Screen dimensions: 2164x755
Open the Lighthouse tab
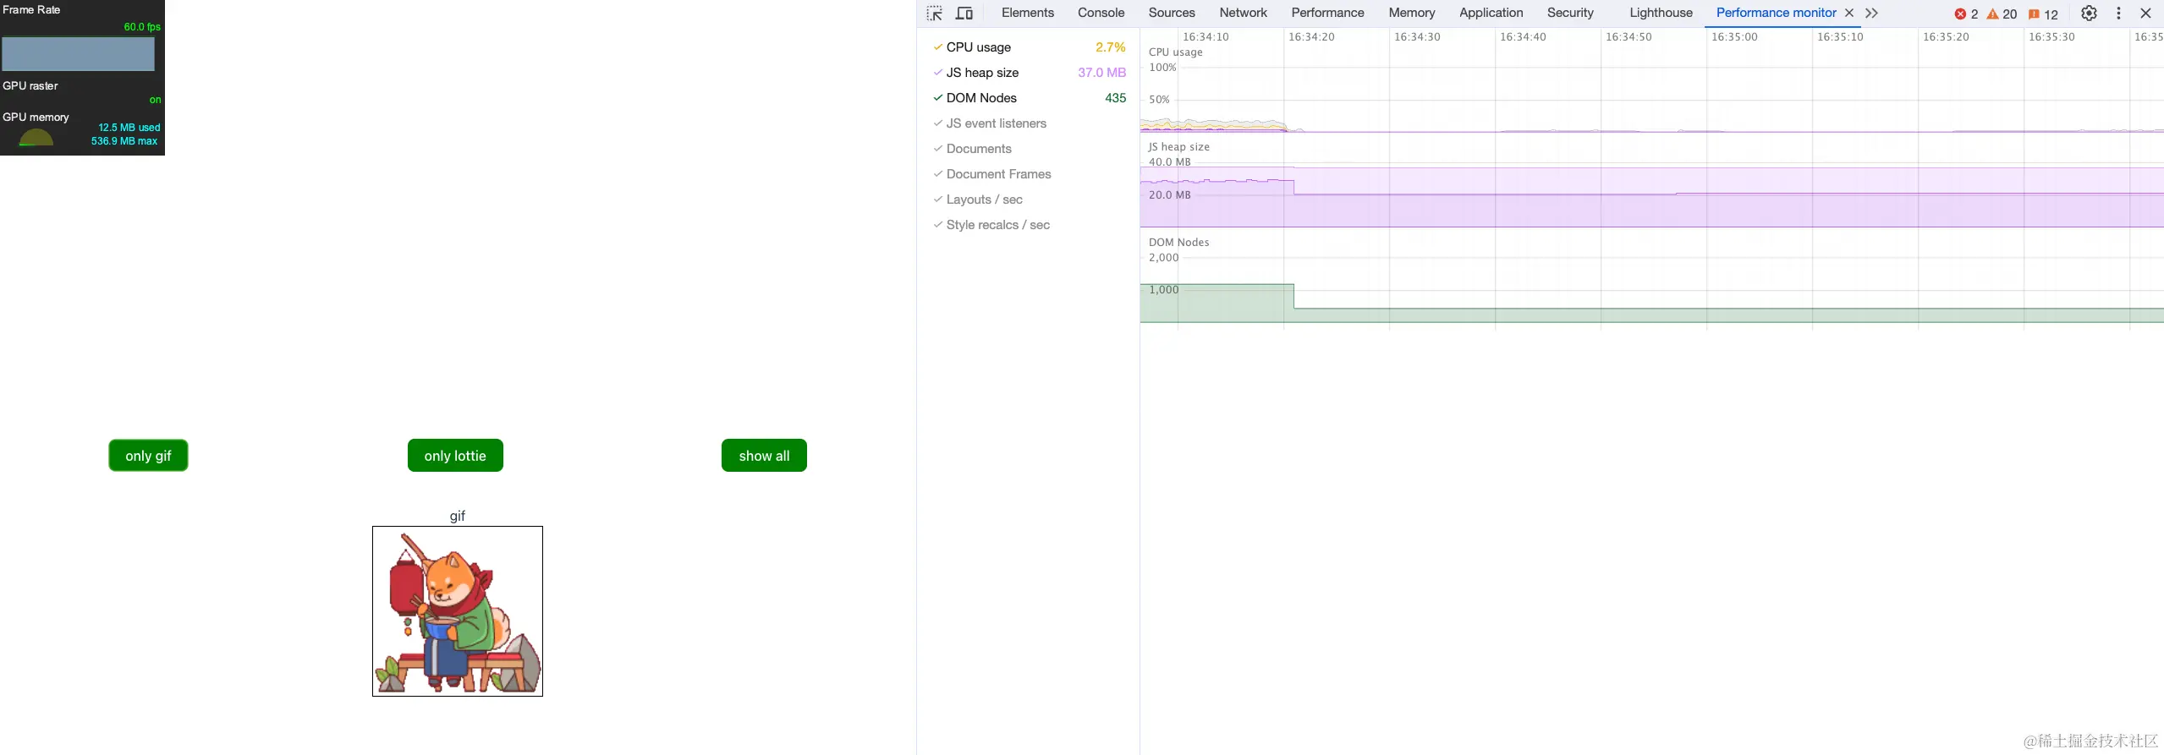point(1661,13)
